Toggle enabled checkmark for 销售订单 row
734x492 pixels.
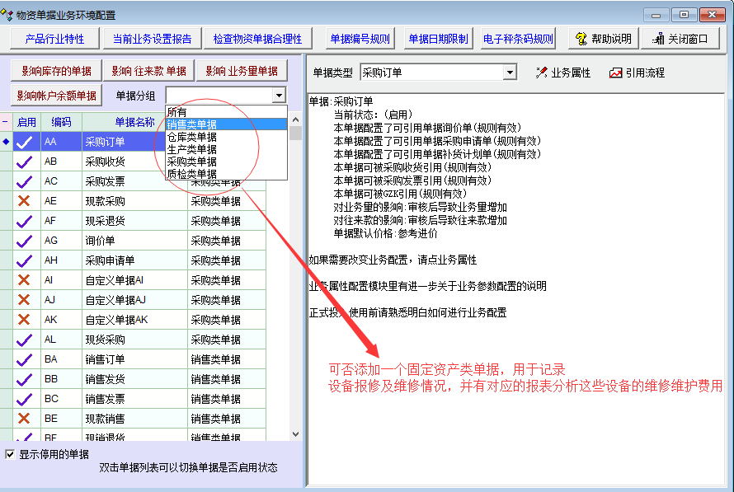point(26,359)
